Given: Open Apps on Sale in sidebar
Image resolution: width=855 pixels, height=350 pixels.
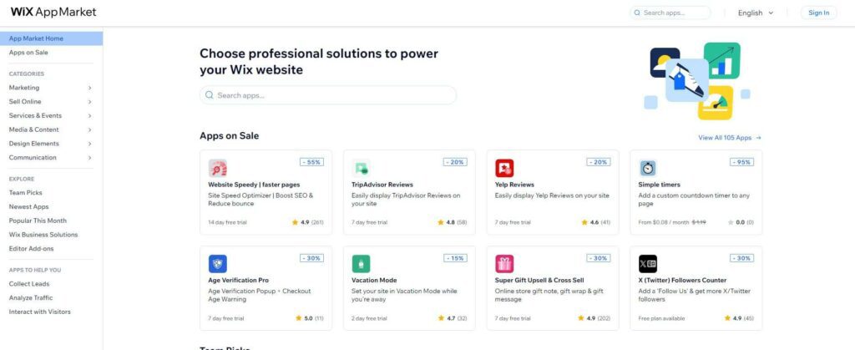Looking at the screenshot, I should [28, 53].
